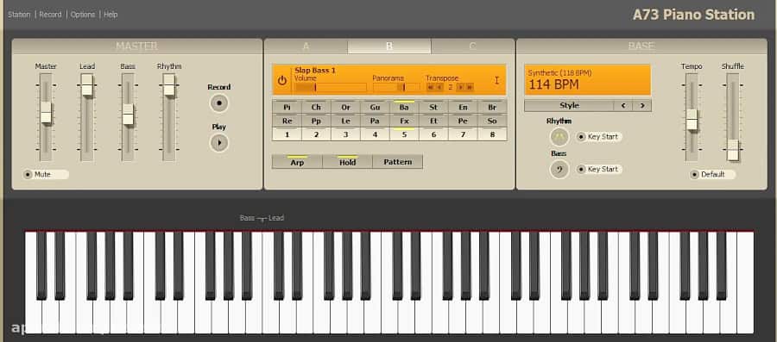Image resolution: width=777 pixels, height=342 pixels.
Task: Enable Bass Key Start option
Action: coord(598,169)
